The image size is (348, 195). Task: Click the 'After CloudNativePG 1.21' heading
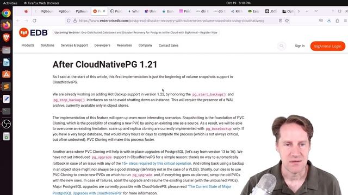point(105,64)
